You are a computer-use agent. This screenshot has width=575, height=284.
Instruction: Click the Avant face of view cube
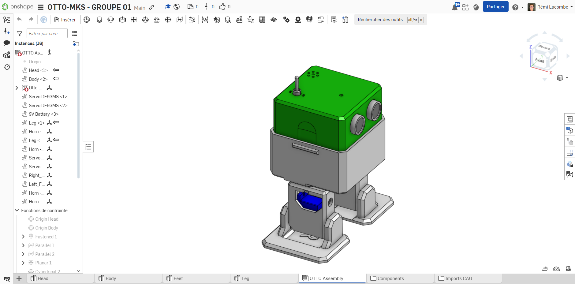(x=539, y=60)
